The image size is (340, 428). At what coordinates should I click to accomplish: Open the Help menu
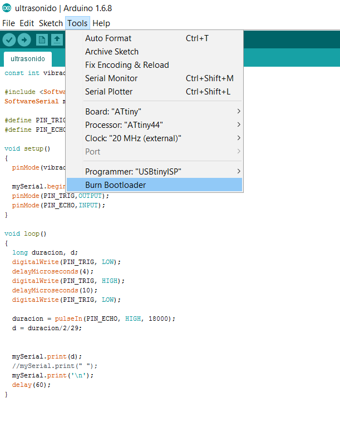(101, 23)
